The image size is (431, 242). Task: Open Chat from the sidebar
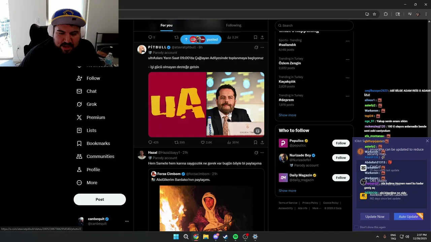click(87, 91)
